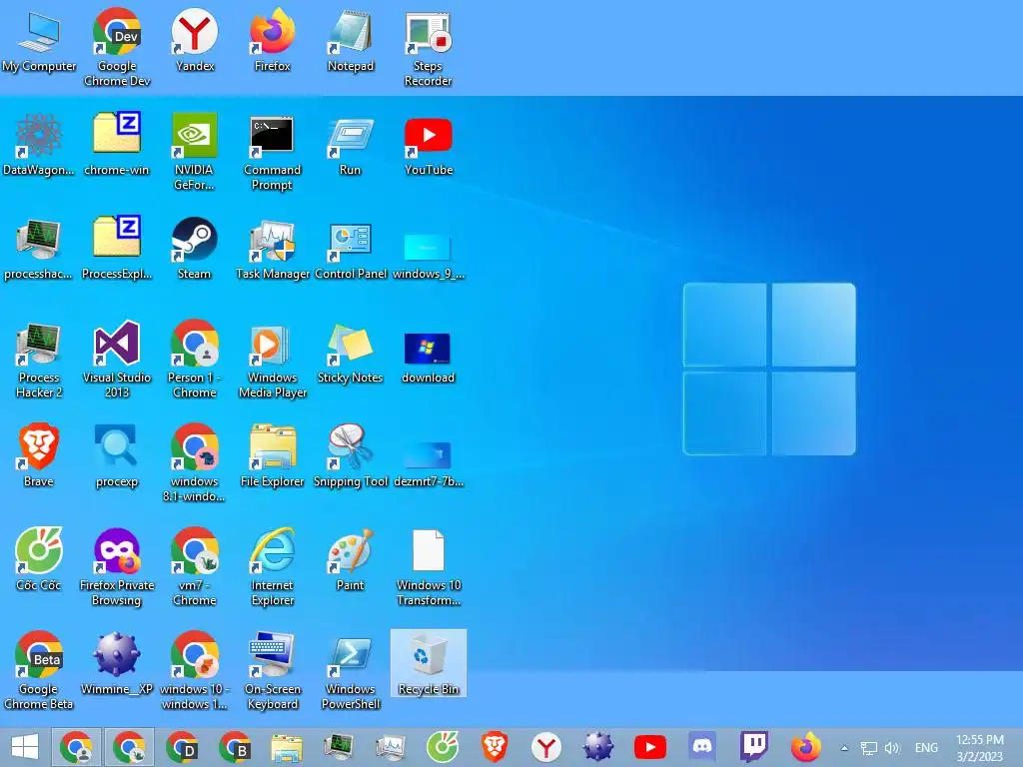Select the Yandex browser desktop shortcut

(195, 40)
